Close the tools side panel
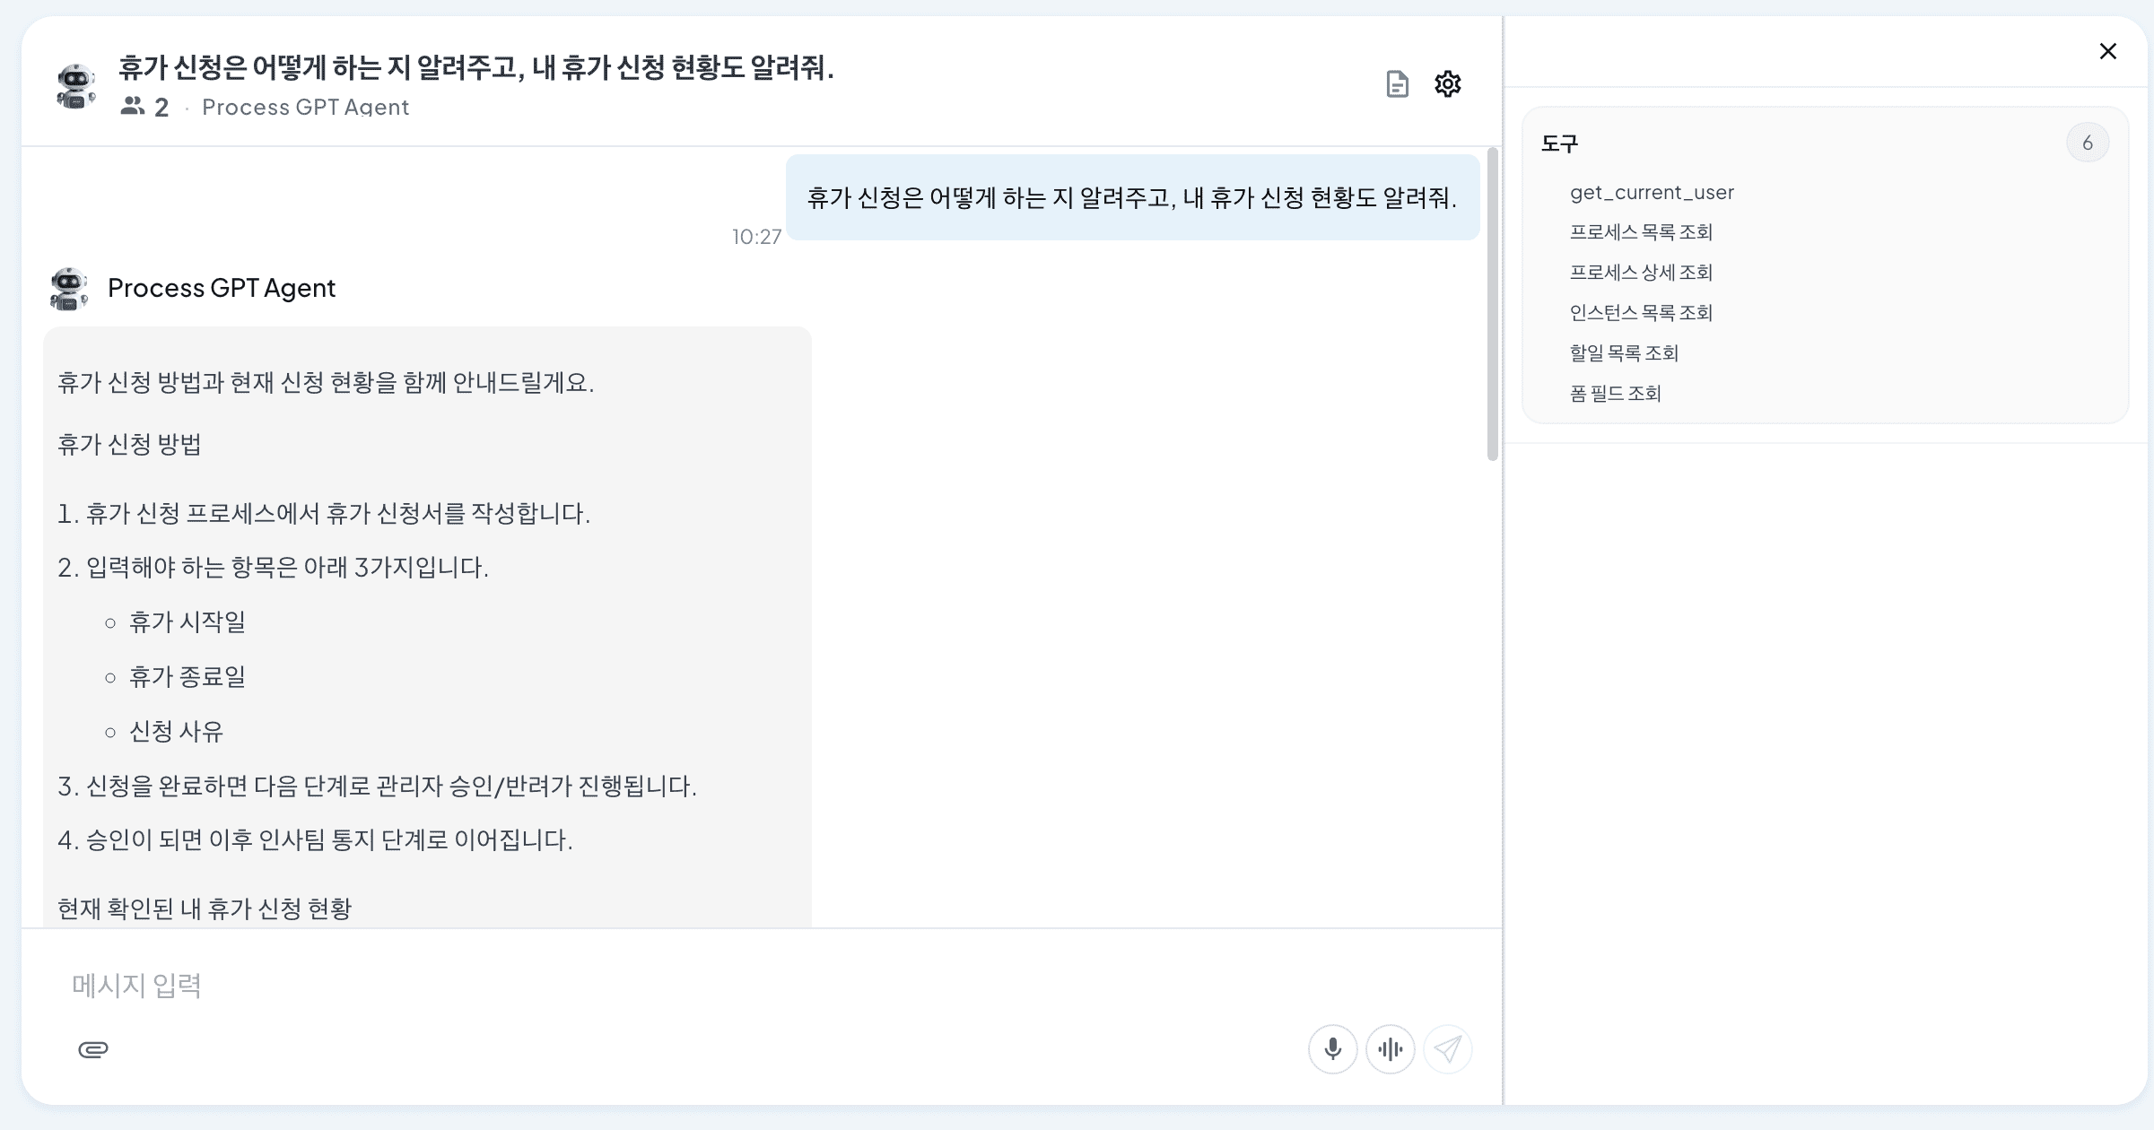Viewport: 2154px width, 1130px height. [x=2108, y=51]
